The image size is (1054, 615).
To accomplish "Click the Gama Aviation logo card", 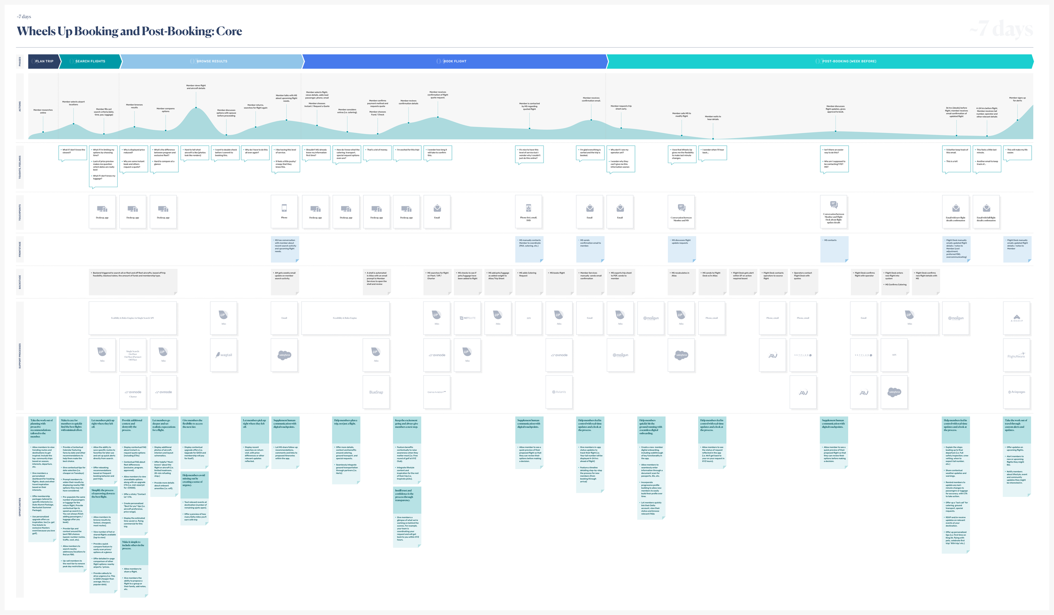I will coord(437,392).
